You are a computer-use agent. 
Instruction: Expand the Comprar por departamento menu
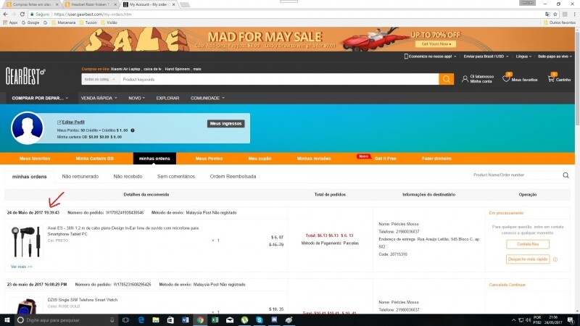(40, 98)
